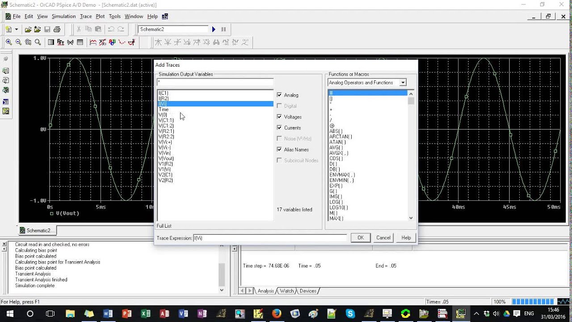Select I(R2) in variables list
Image resolution: width=572 pixels, height=322 pixels.
click(163, 98)
